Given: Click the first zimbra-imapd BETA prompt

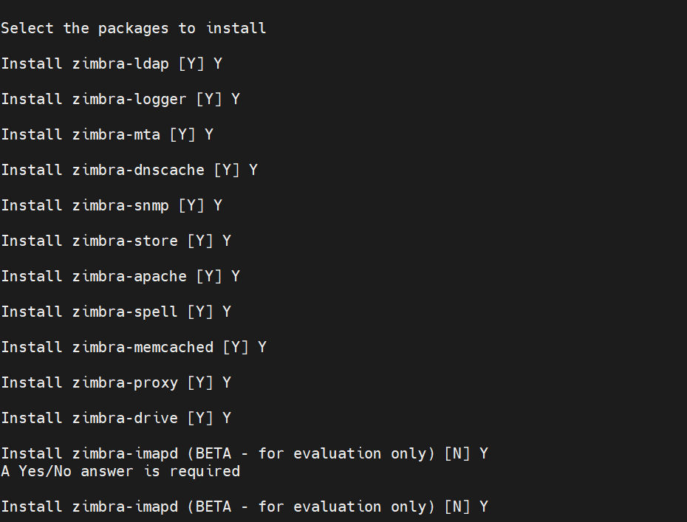Looking at the screenshot, I should click(245, 453).
